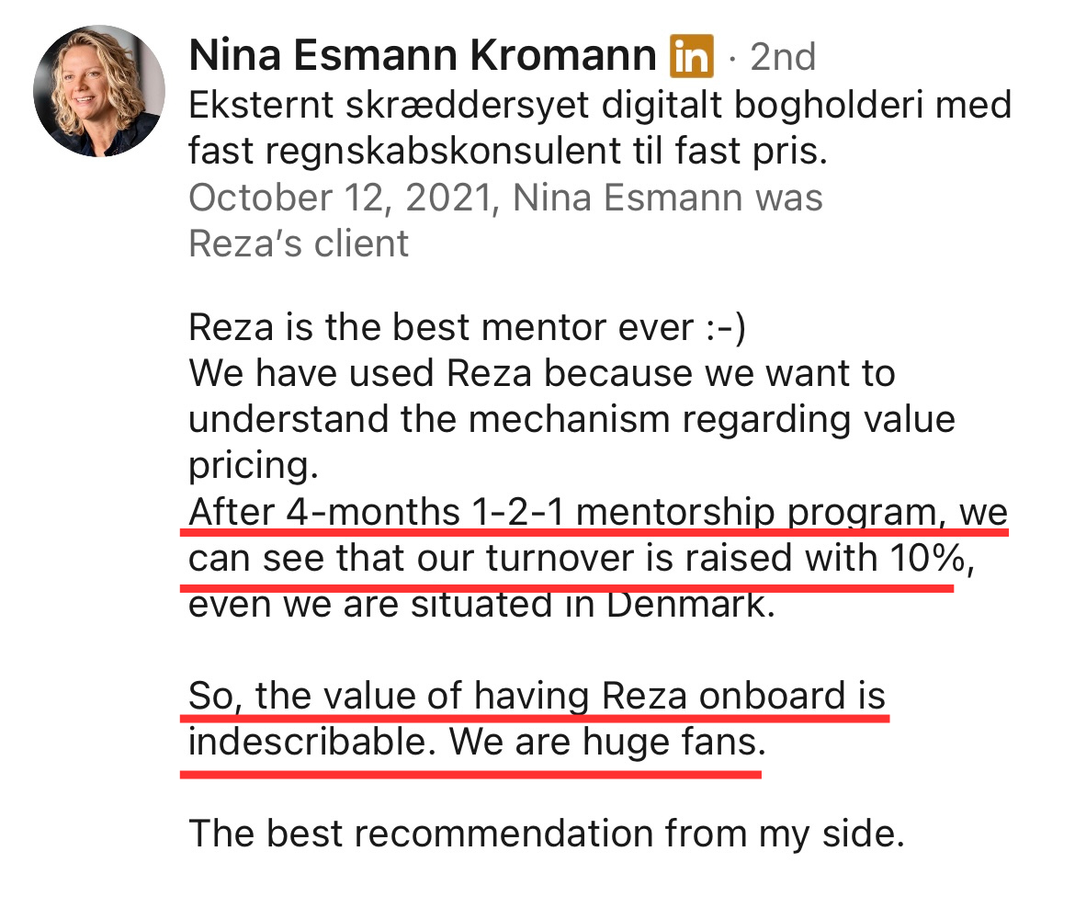Click the word "indescribable" in the recommendation
This screenshot has height=908, width=1075.
pos(312,742)
